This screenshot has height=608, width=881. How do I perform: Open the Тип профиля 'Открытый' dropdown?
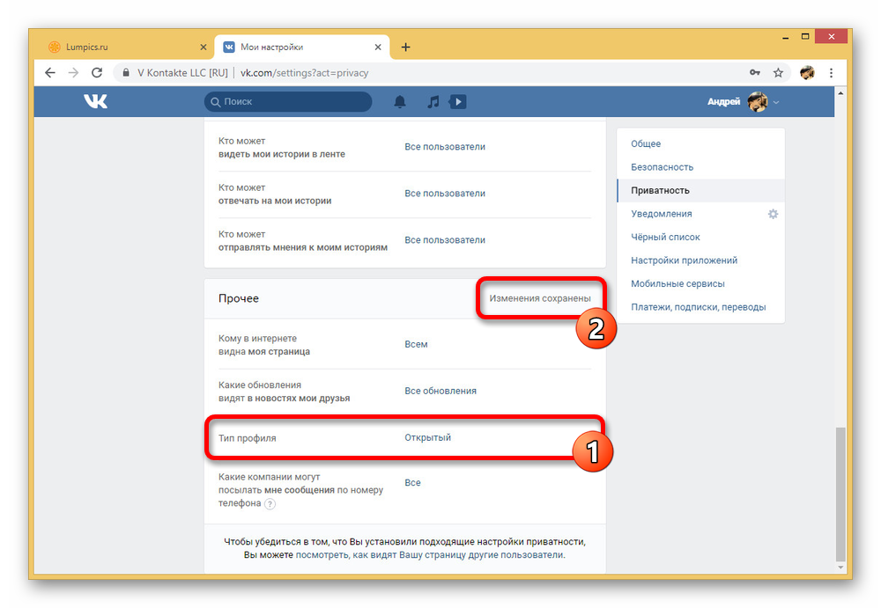(427, 437)
